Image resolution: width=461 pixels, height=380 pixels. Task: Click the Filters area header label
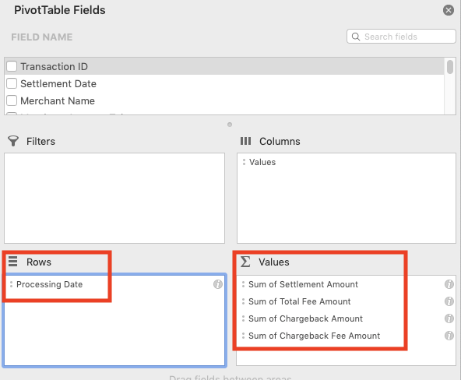[x=40, y=142]
